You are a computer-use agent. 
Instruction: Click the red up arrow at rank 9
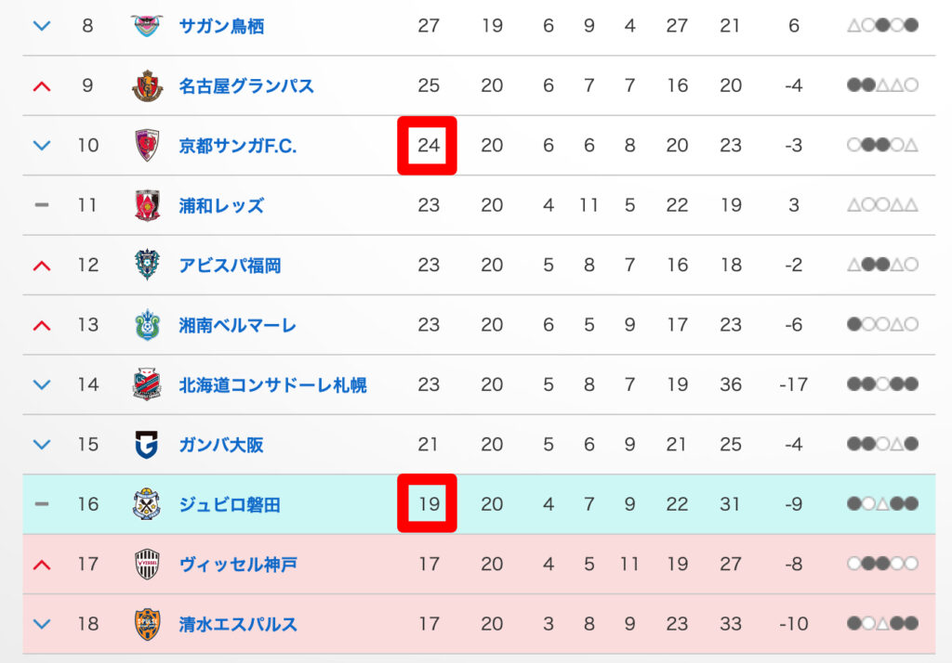point(41,85)
